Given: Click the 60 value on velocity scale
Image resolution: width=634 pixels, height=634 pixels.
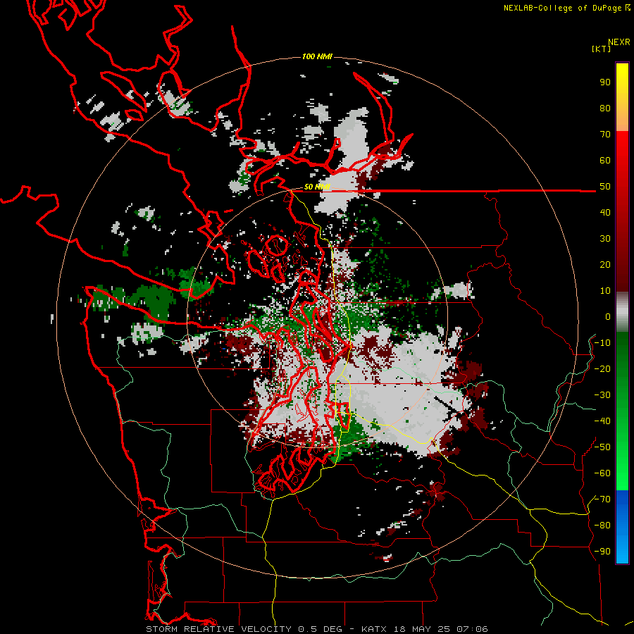Looking at the screenshot, I should [605, 161].
